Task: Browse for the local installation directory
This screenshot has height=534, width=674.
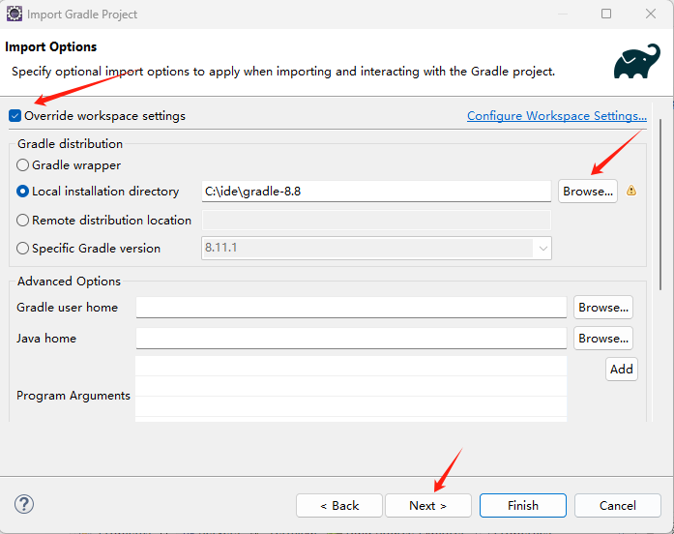Action: (x=588, y=191)
